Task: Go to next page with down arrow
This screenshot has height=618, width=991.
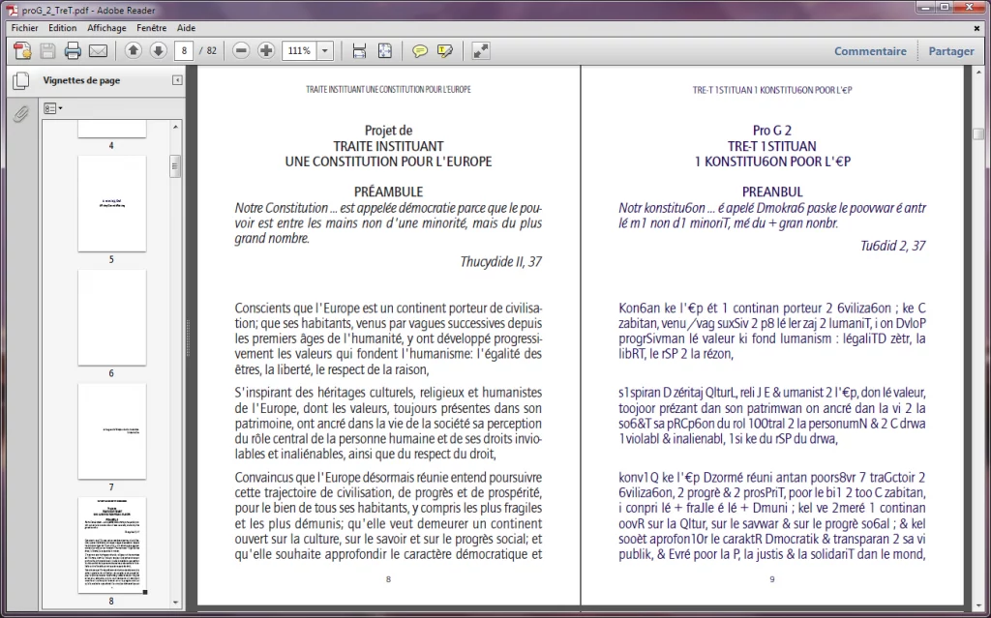Action: (158, 50)
